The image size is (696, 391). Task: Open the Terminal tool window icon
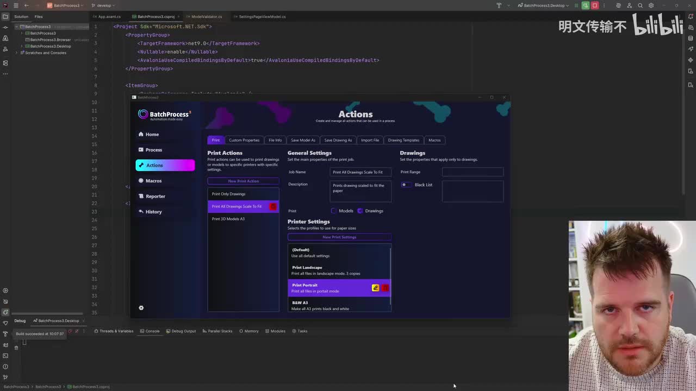pyautogui.click(x=5, y=356)
